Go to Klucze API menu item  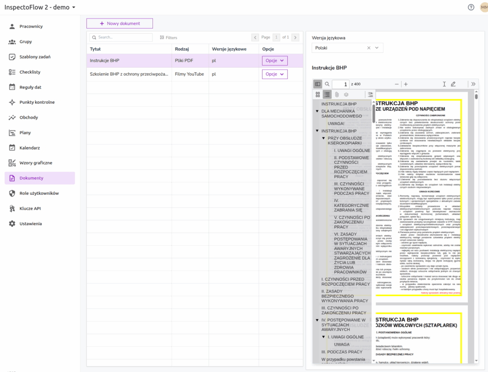pos(30,208)
